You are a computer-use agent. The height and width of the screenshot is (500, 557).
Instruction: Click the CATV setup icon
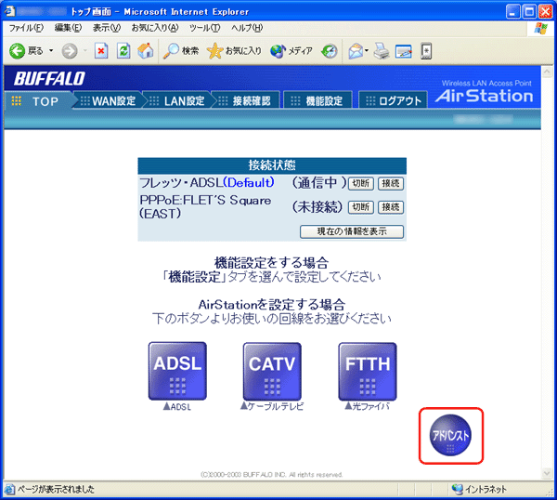coord(272,371)
